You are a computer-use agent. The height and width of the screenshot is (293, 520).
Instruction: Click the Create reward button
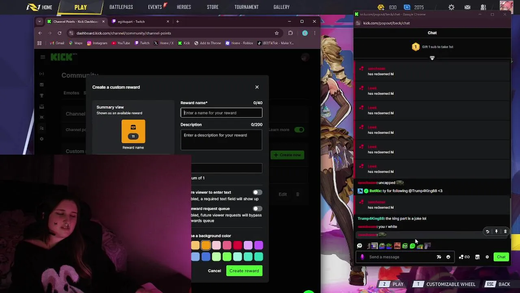pyautogui.click(x=244, y=271)
